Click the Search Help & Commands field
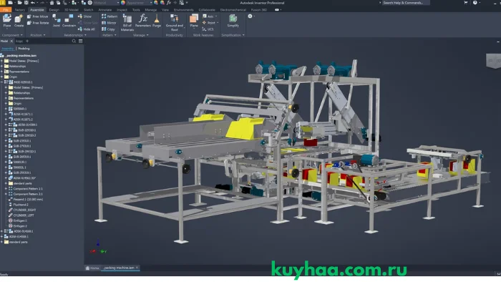Screen dimensions: 501x282 point(405,3)
